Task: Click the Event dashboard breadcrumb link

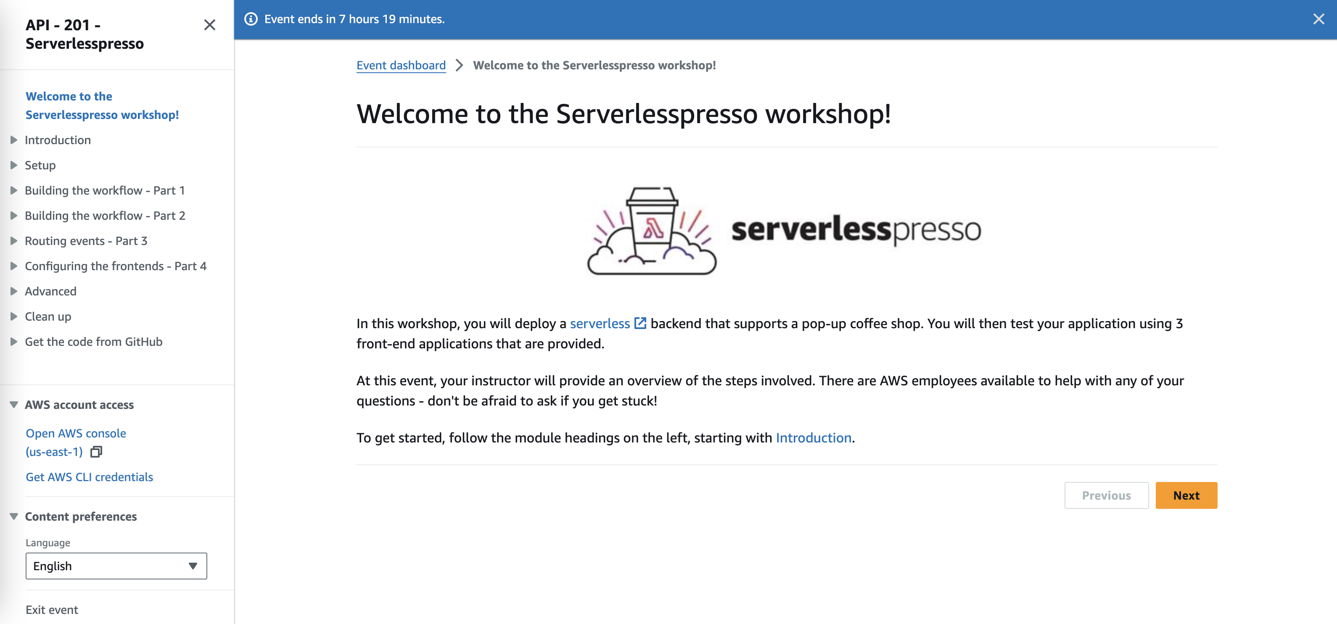Action: 401,65
